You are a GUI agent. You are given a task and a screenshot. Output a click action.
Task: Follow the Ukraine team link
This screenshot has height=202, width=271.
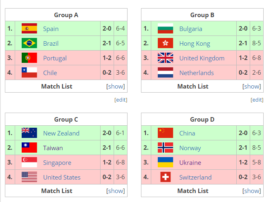[x=190, y=163]
